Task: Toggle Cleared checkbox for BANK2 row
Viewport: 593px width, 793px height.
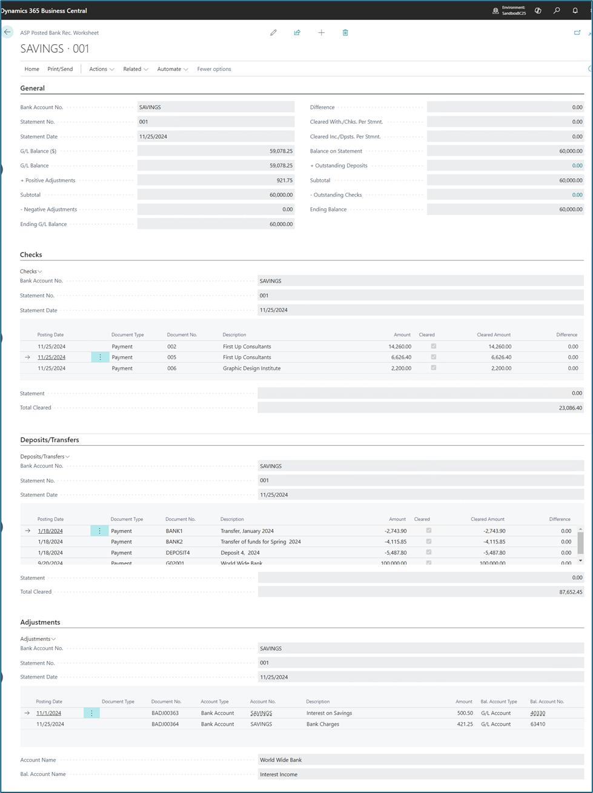Action: tap(429, 541)
